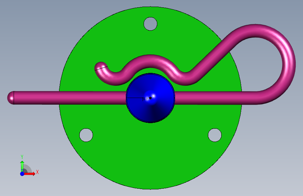Click the blue origin ball of the triad

coord(22,174)
